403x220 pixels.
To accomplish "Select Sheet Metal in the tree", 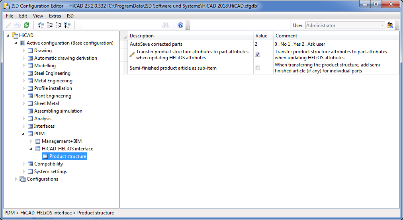I will coord(47,103).
